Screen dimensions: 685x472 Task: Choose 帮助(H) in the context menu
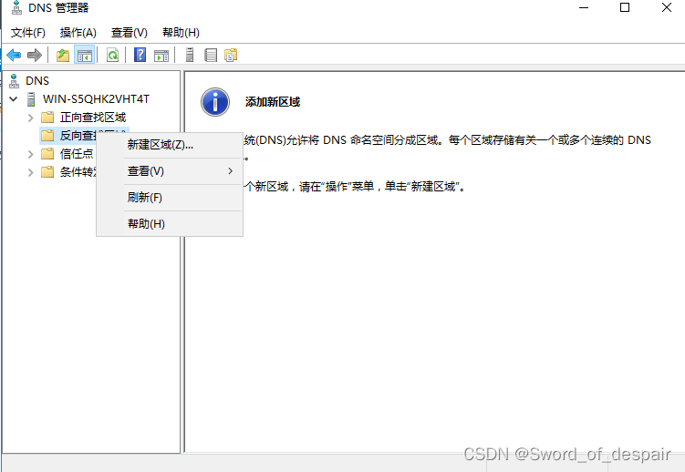click(170, 224)
